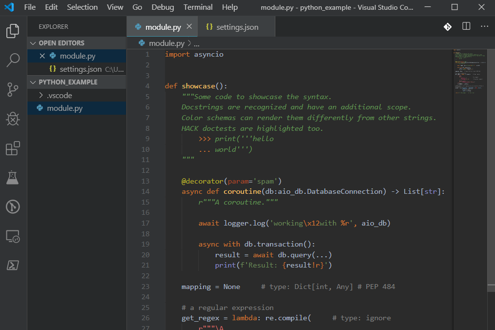Open more editor actions with the ellipsis icon
This screenshot has height=330, width=495.
(484, 27)
